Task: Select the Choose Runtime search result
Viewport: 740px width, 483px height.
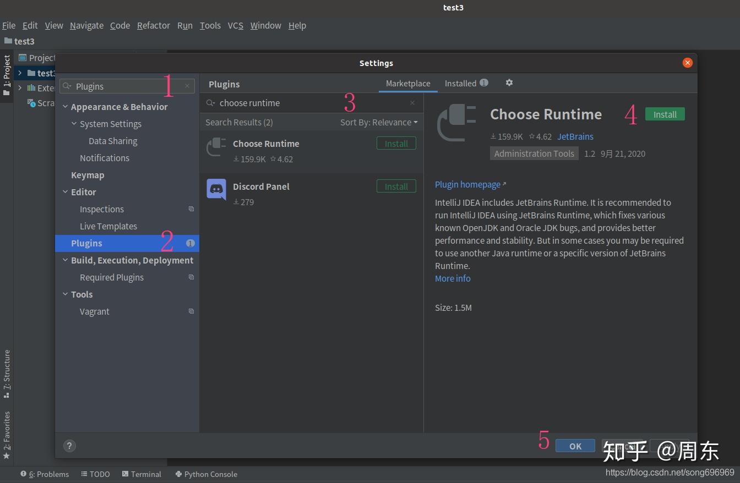Action: (312, 151)
